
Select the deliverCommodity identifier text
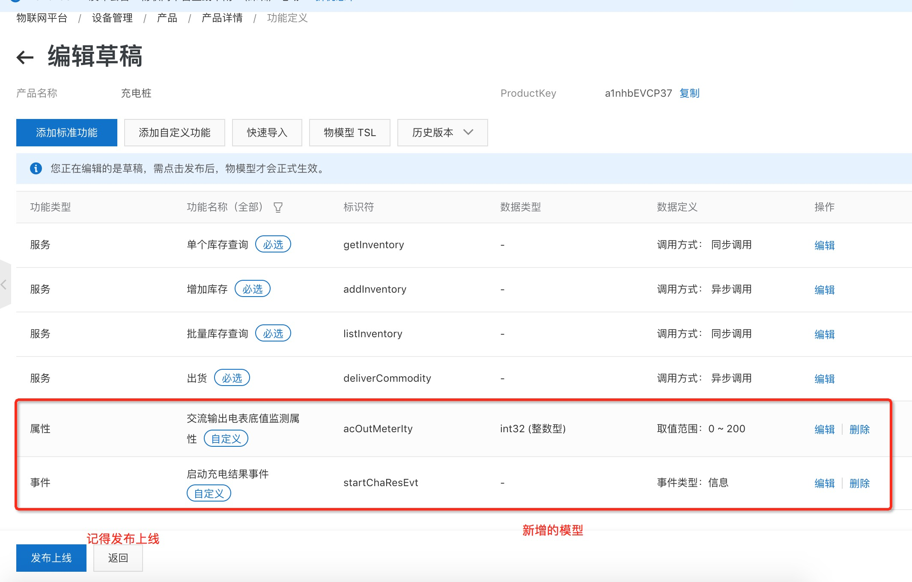(x=387, y=378)
